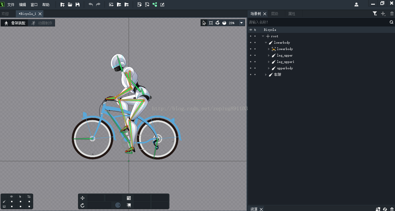Click the user account icon
The image size is (395, 211).
356,5
